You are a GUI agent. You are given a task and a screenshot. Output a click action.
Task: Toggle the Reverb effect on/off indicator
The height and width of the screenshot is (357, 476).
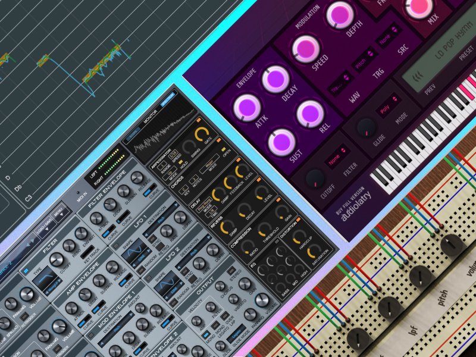pyautogui.click(x=258, y=180)
